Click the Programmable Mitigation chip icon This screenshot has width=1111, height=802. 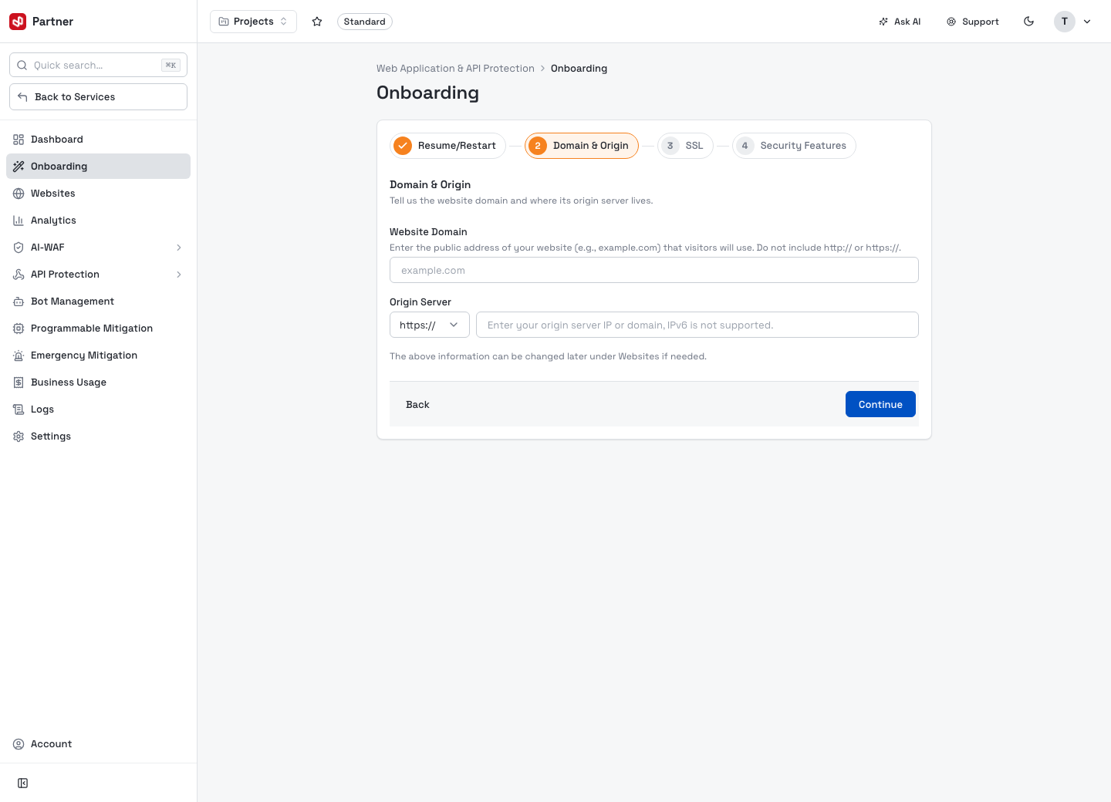tap(19, 329)
